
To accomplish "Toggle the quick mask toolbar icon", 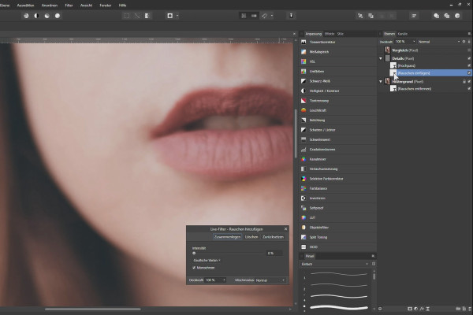I will click(x=170, y=16).
